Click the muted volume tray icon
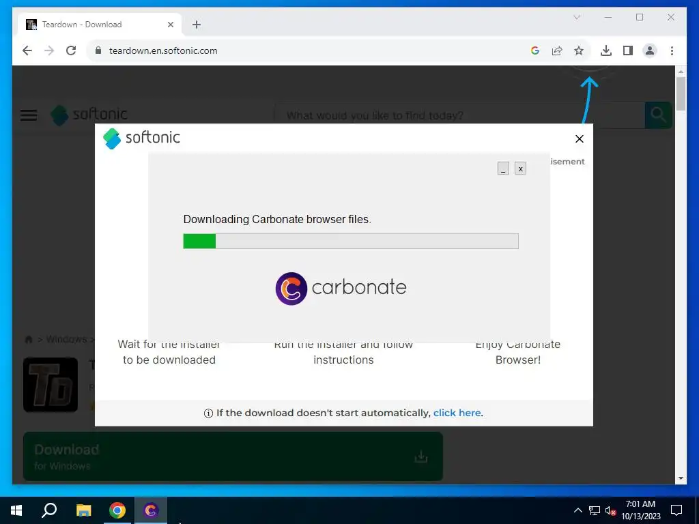The height and width of the screenshot is (524, 699). click(x=610, y=510)
